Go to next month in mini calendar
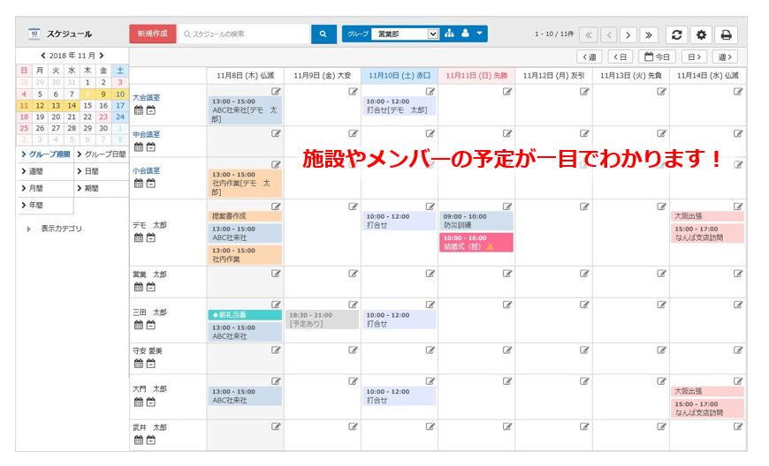769x466 pixels. pyautogui.click(x=101, y=56)
